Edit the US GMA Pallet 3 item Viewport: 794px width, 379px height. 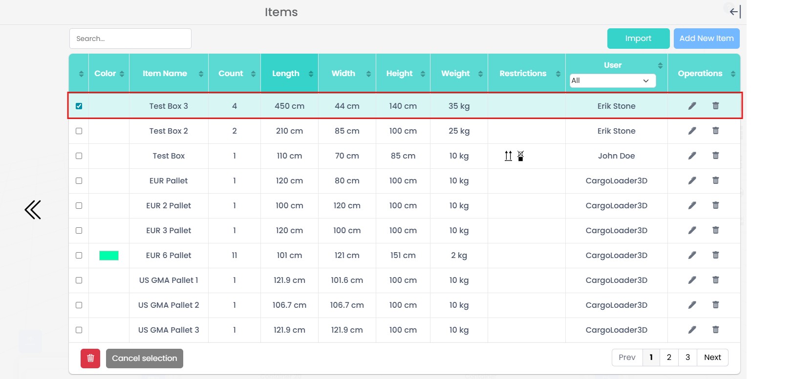click(692, 330)
